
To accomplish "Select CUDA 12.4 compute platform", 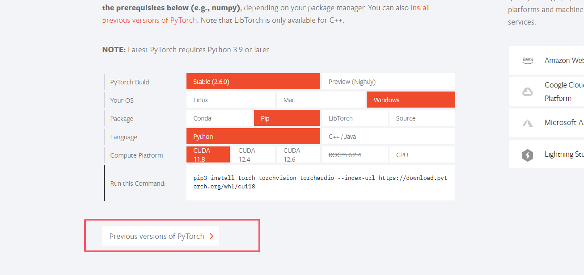I will click(253, 154).
